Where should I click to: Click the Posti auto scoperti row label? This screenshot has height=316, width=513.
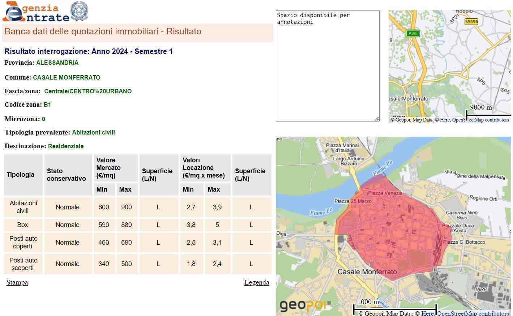[23, 264]
